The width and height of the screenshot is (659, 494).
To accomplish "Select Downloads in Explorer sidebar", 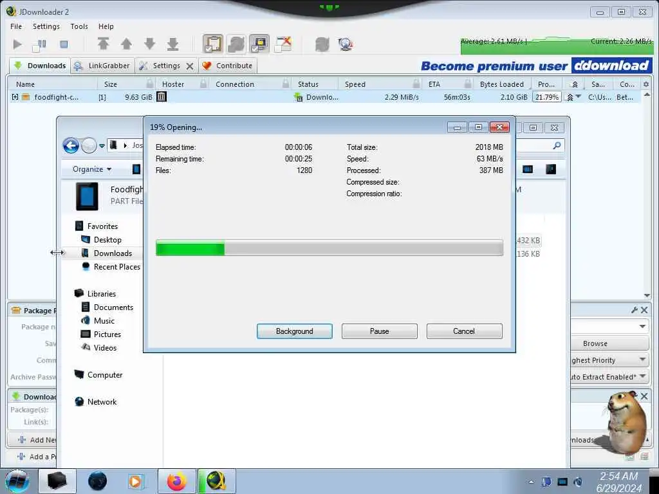I will 112,253.
